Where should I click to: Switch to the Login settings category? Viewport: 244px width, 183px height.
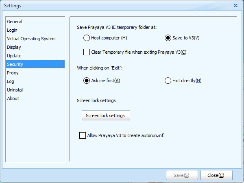point(35,30)
